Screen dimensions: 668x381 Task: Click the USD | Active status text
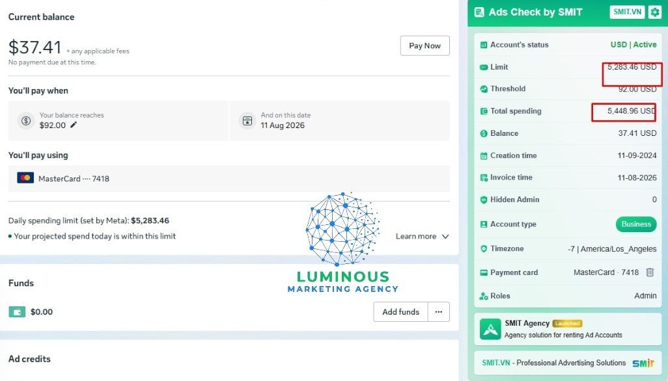pyautogui.click(x=633, y=45)
